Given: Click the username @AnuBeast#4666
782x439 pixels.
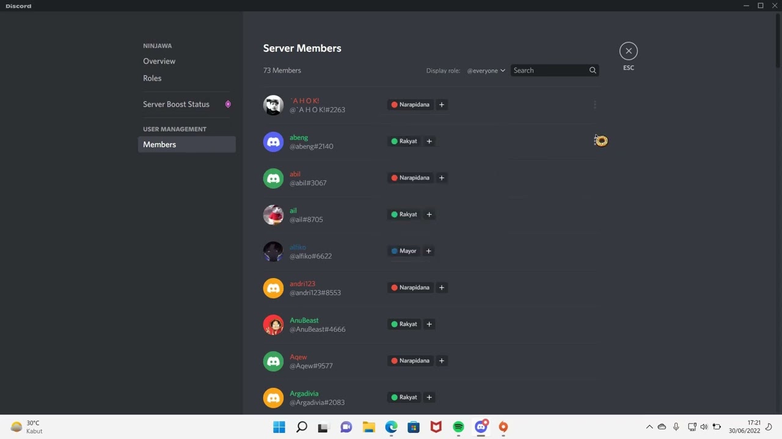Looking at the screenshot, I should (317, 329).
